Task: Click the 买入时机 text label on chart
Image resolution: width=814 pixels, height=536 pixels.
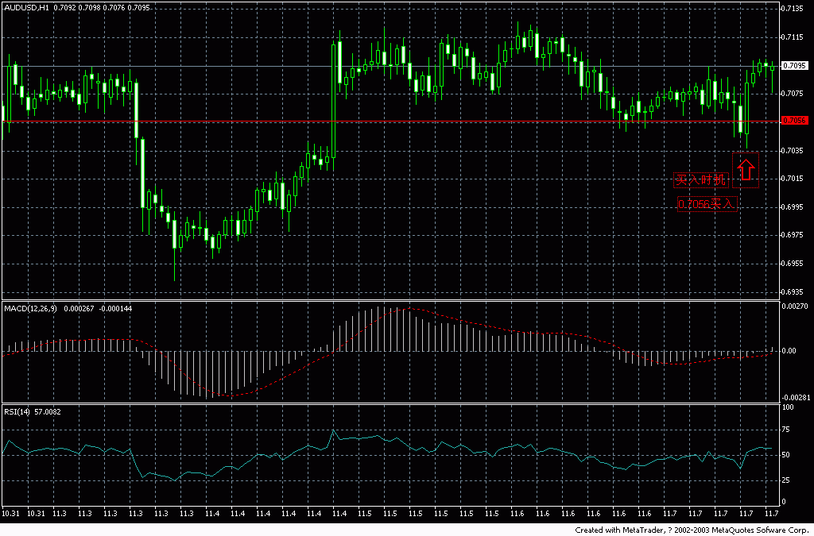Action: point(701,180)
